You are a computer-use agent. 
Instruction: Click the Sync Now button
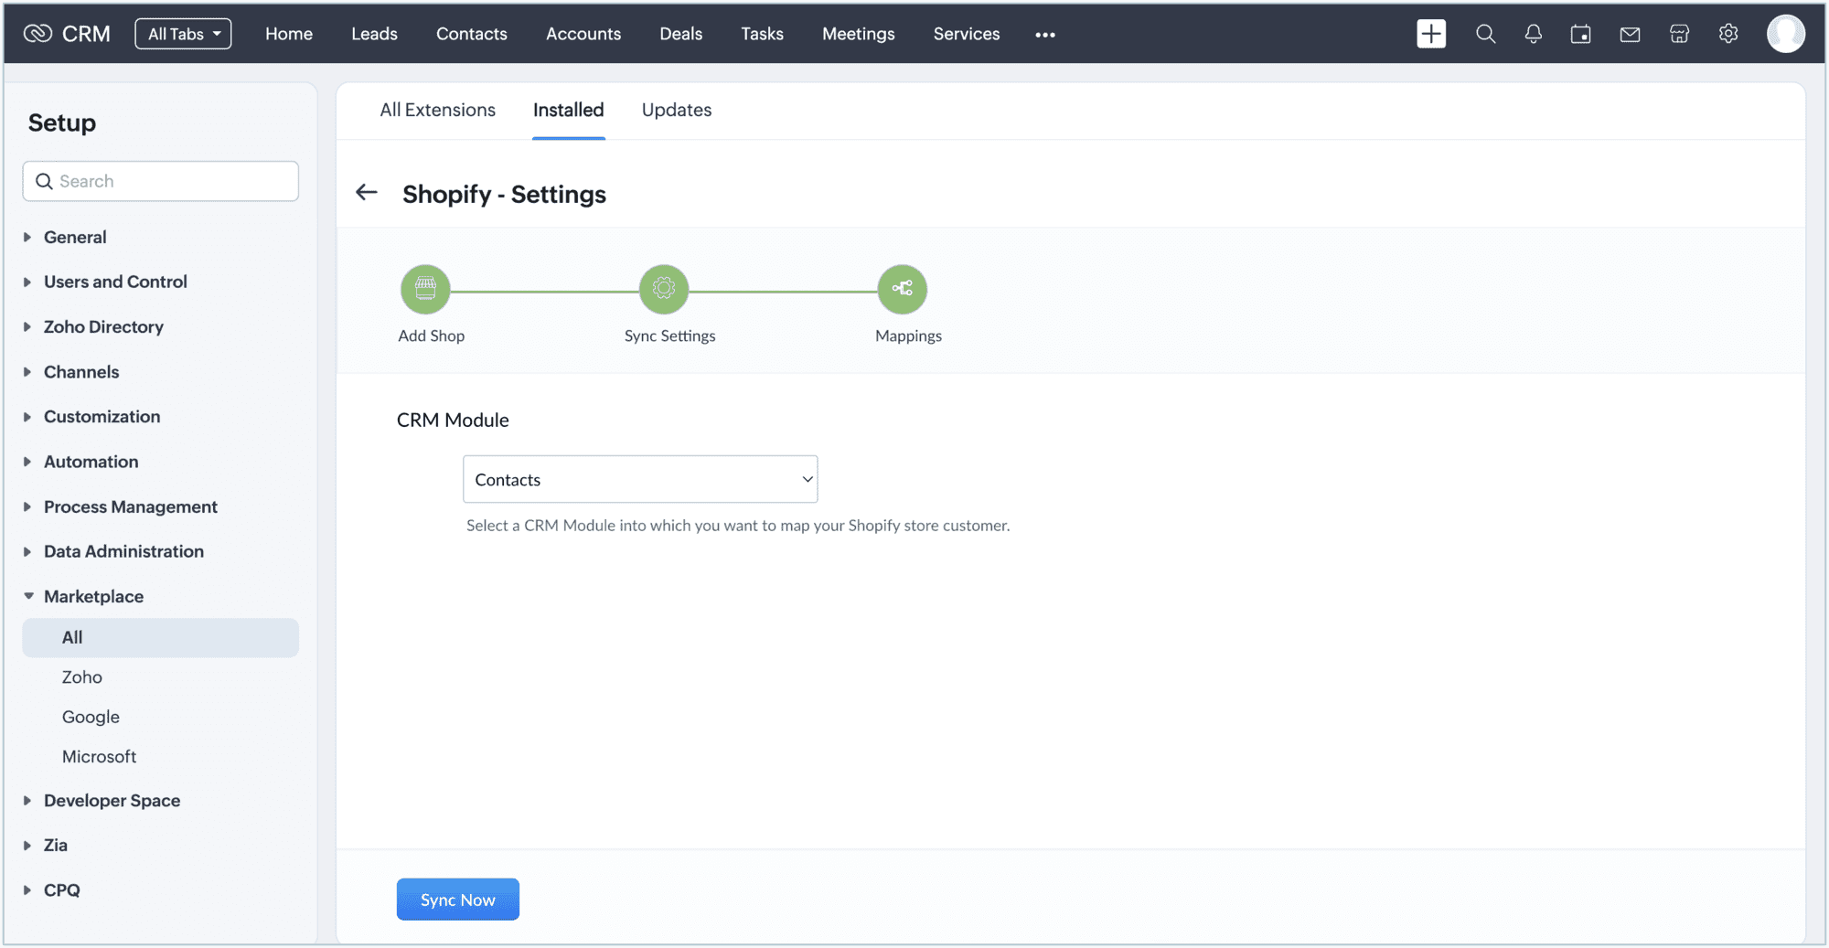458,900
